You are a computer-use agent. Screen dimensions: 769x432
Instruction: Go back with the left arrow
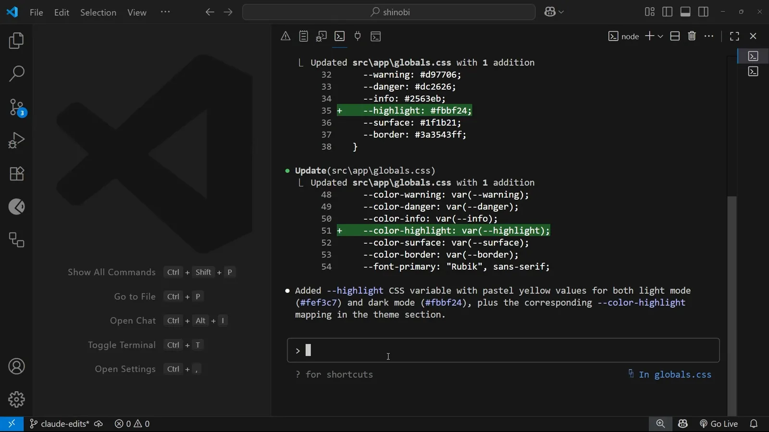210,12
